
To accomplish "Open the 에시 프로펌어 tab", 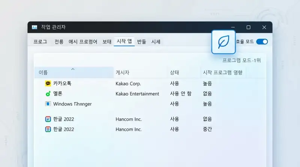I will (x=83, y=42).
